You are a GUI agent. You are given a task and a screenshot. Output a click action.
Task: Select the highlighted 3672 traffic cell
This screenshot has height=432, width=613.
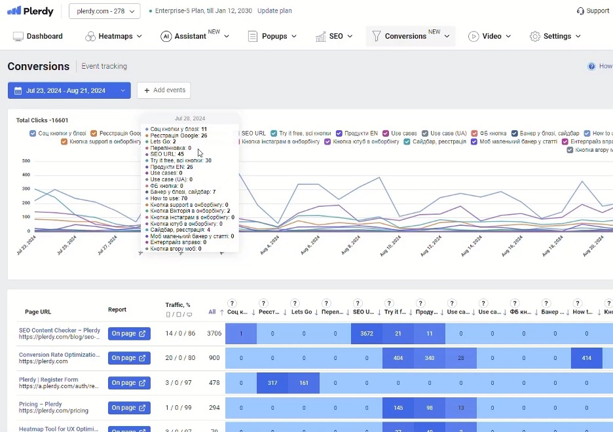[x=367, y=334]
